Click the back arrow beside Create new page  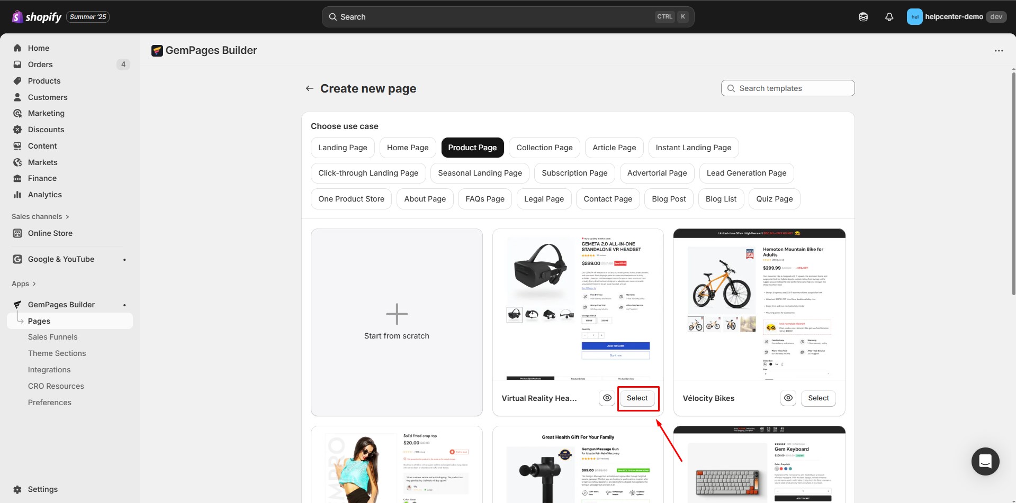pyautogui.click(x=309, y=88)
